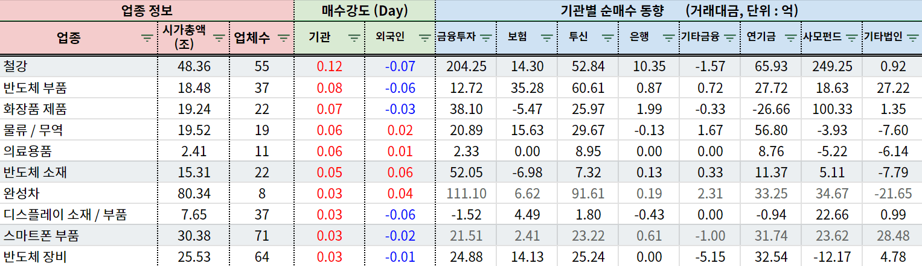Click the 투신 column filter icon
This screenshot has height=266, width=922.
coord(607,38)
